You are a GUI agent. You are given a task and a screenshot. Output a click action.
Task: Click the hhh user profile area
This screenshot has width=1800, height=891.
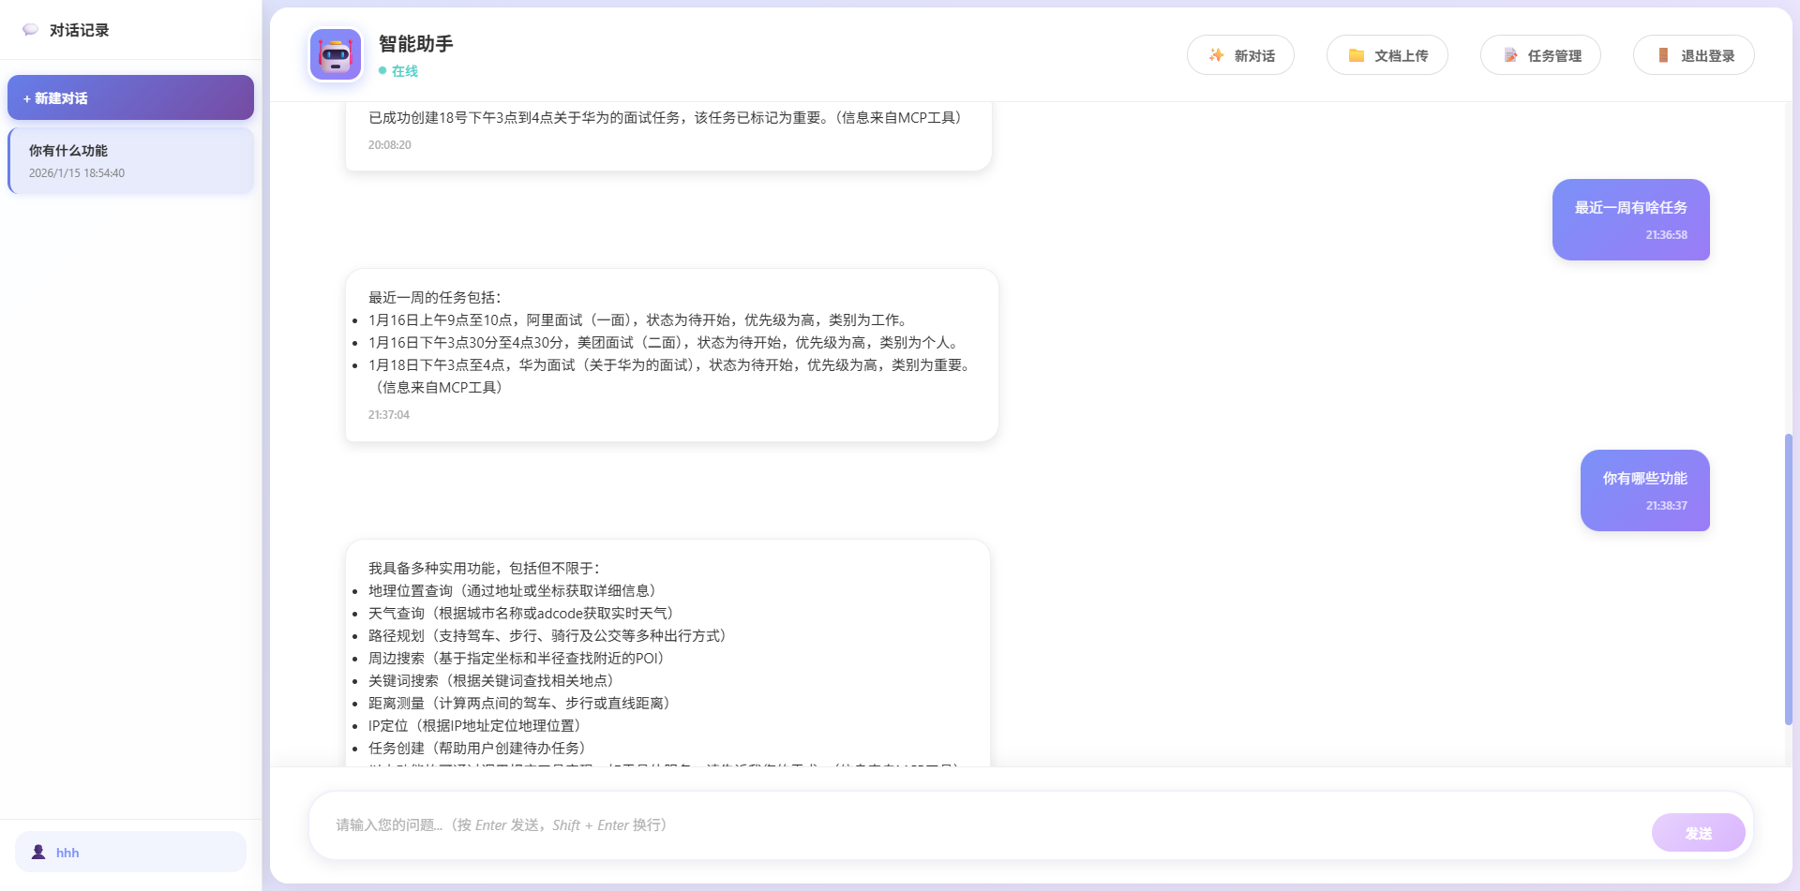[x=130, y=851]
